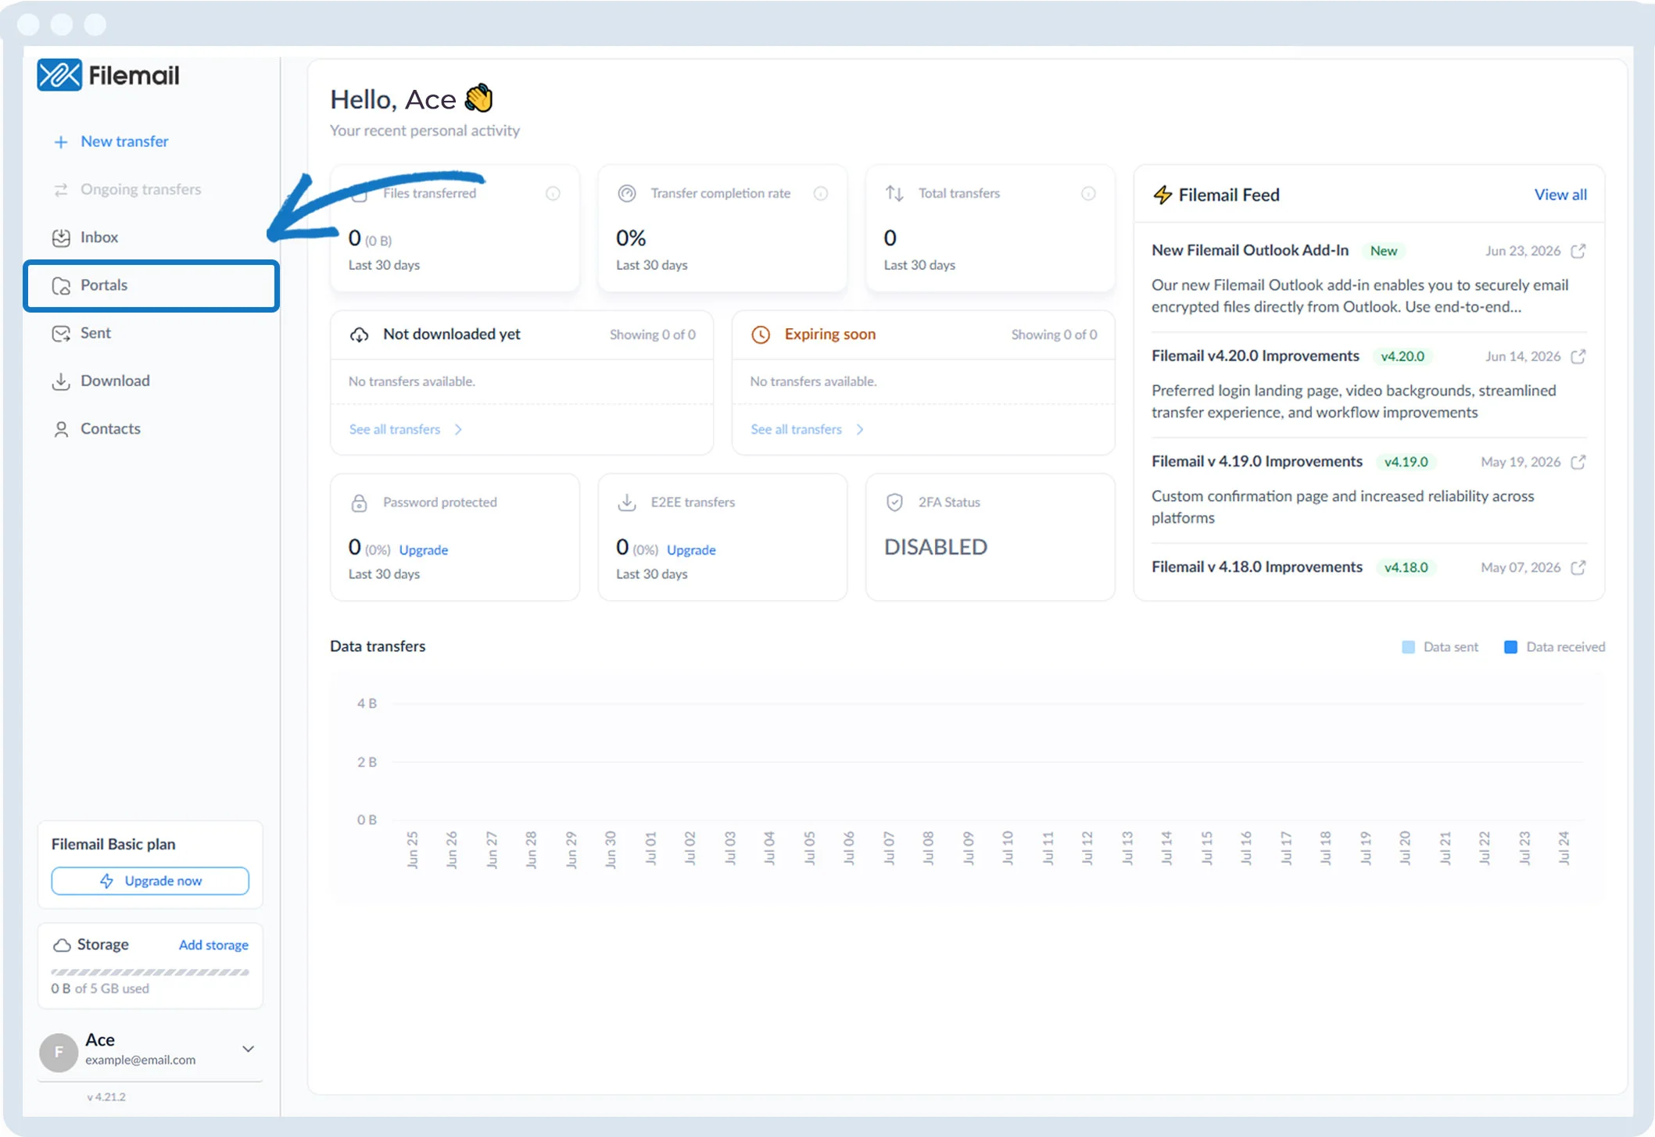Toggle the Data received legend swatch
This screenshot has height=1137, width=1655.
coord(1511,647)
